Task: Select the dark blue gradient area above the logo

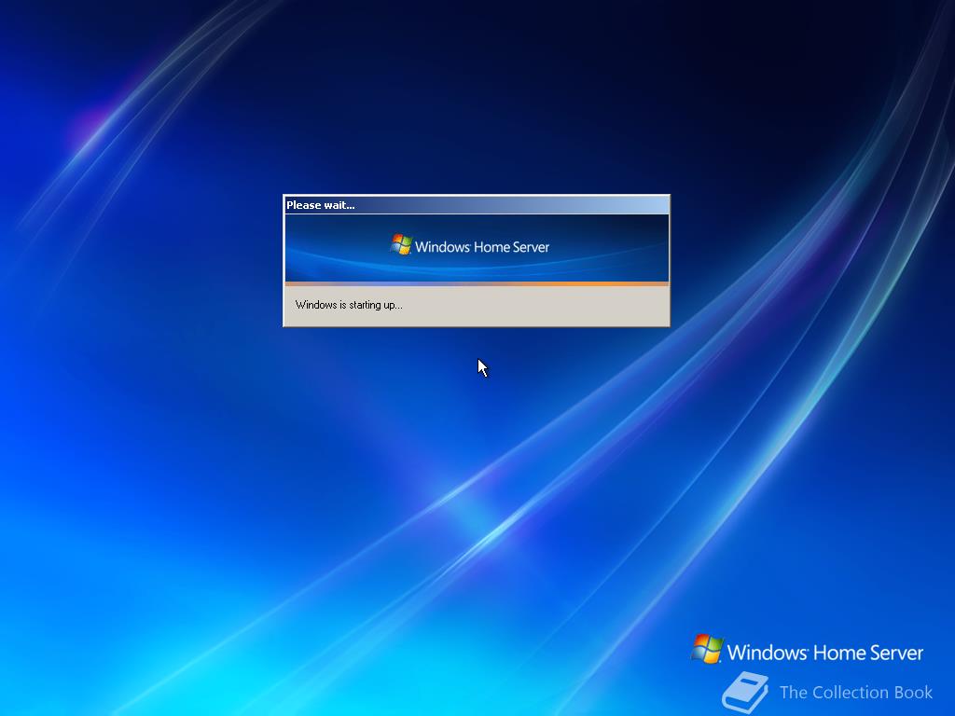Action: click(x=476, y=224)
